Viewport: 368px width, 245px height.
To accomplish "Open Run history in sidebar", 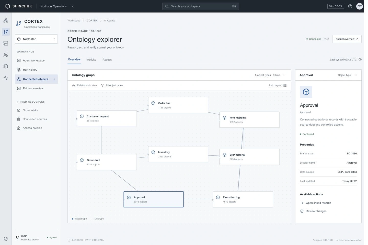I will click(x=36, y=70).
